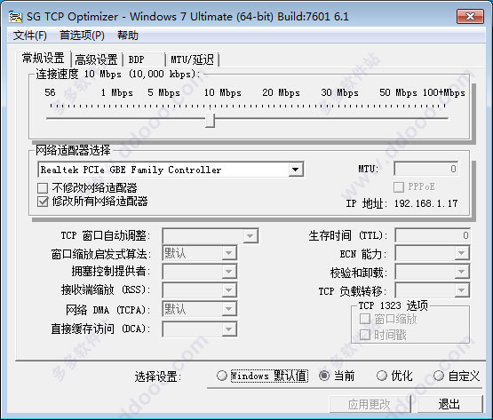Click slider track below 1 Mbps mark
The image size is (493, 420).
coord(116,118)
